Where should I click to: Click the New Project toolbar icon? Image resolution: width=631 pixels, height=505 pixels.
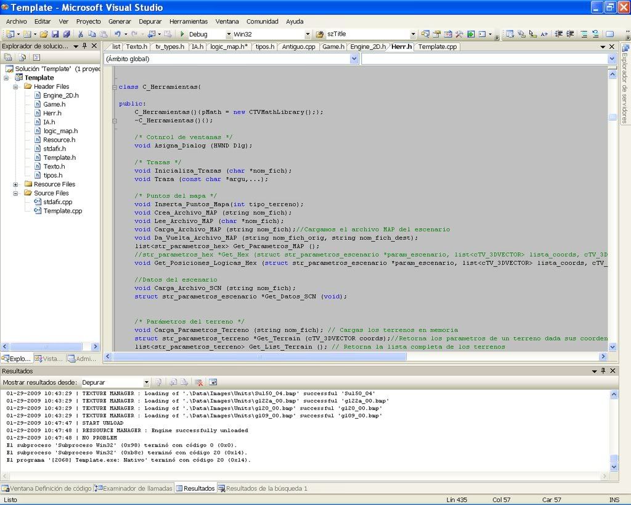click(x=10, y=35)
